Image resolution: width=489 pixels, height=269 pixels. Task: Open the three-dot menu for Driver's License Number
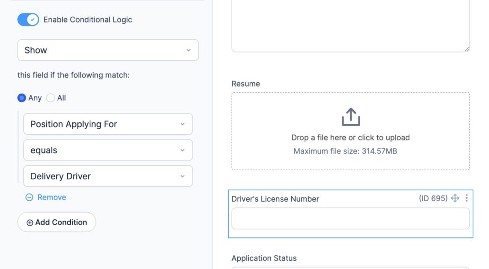click(x=467, y=198)
